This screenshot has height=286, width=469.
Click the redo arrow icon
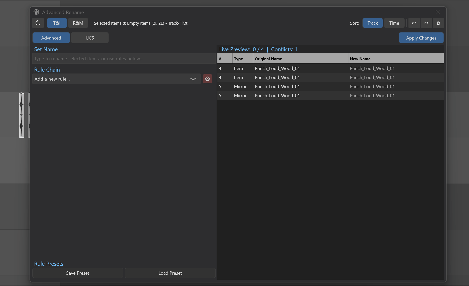tap(426, 23)
